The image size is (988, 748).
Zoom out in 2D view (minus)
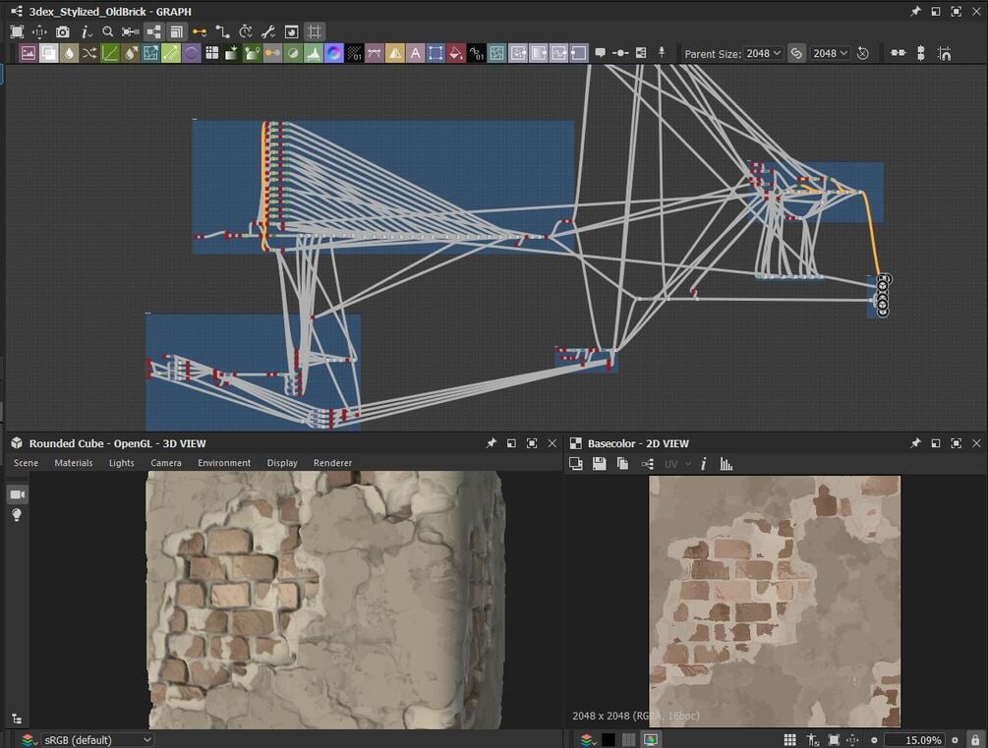tap(874, 740)
